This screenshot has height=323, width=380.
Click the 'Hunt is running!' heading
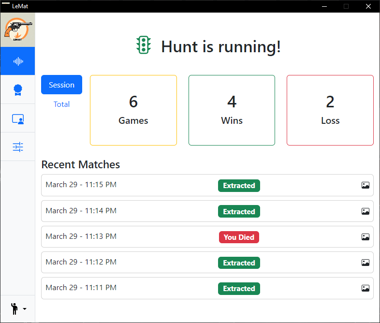(x=221, y=46)
